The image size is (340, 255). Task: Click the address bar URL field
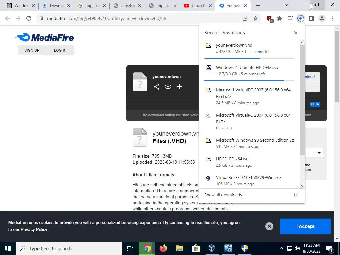click(139, 19)
